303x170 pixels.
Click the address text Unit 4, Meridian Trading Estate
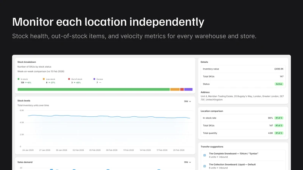(x=242, y=98)
